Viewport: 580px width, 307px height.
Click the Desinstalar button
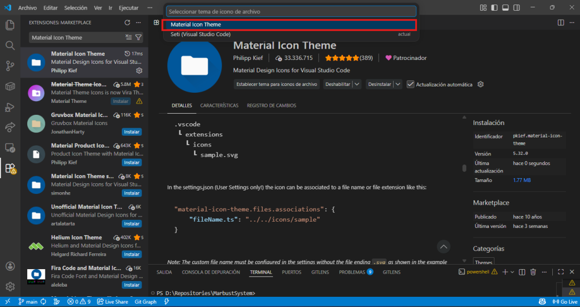pyautogui.click(x=379, y=84)
